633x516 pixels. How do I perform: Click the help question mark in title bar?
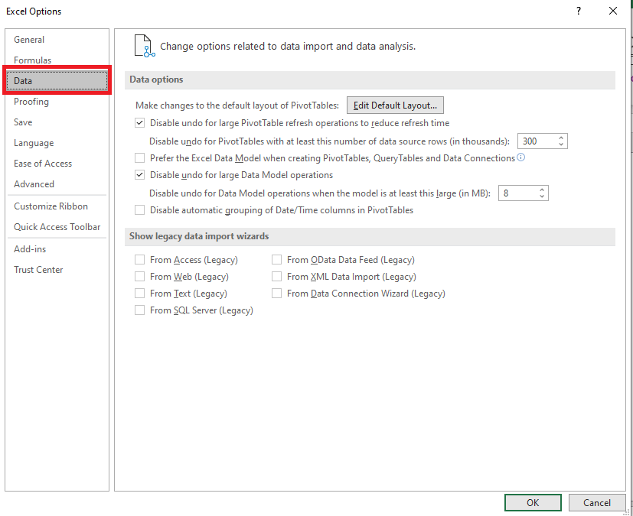(x=579, y=11)
